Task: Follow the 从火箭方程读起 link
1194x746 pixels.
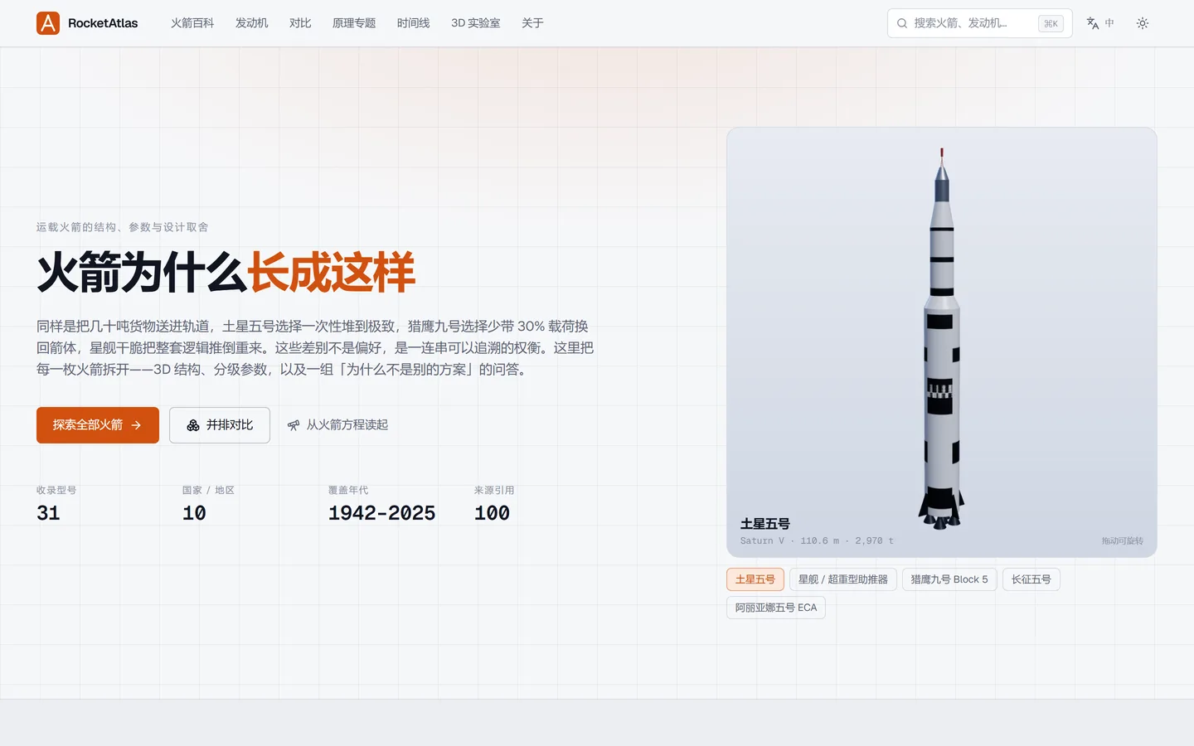Action: [x=337, y=425]
